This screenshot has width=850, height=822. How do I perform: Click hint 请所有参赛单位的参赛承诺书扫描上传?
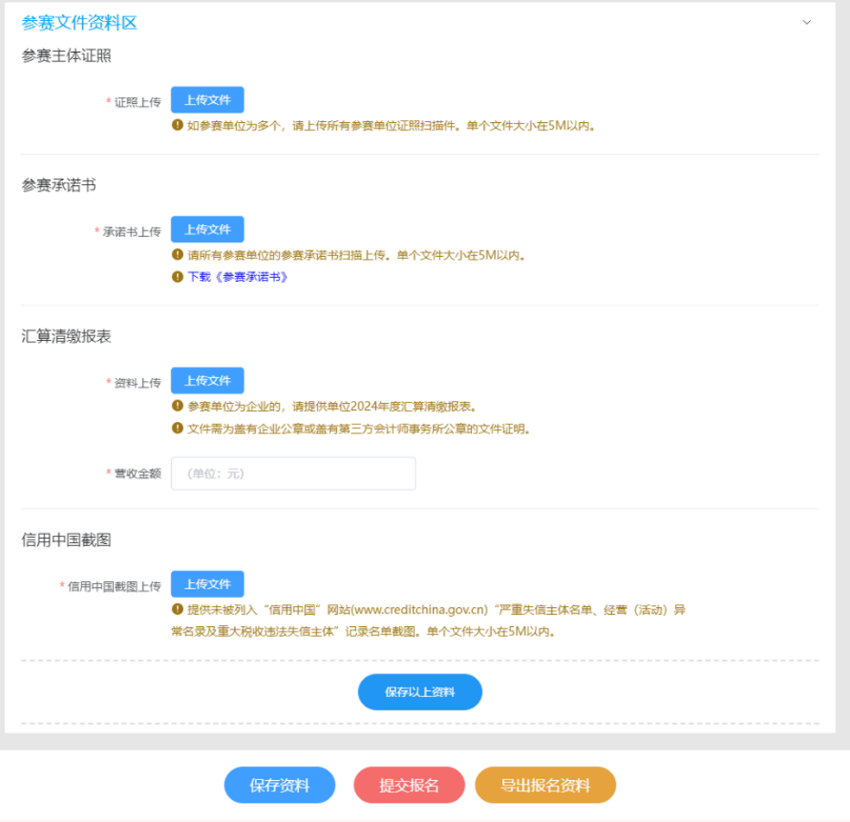356,255
